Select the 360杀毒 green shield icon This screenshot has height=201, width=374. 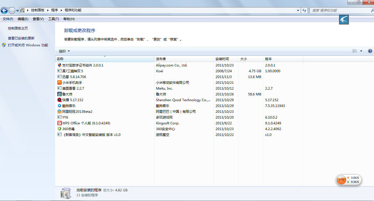59,129
